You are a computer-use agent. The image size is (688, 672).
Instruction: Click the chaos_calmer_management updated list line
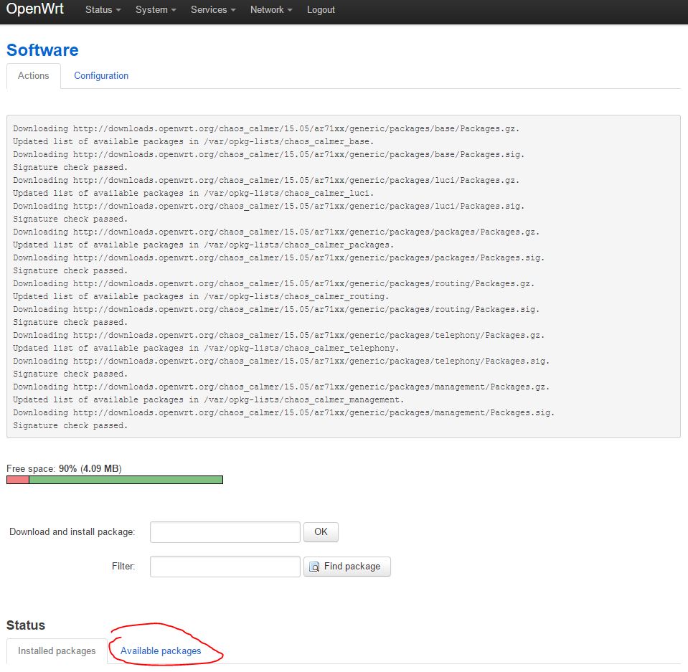[209, 399]
